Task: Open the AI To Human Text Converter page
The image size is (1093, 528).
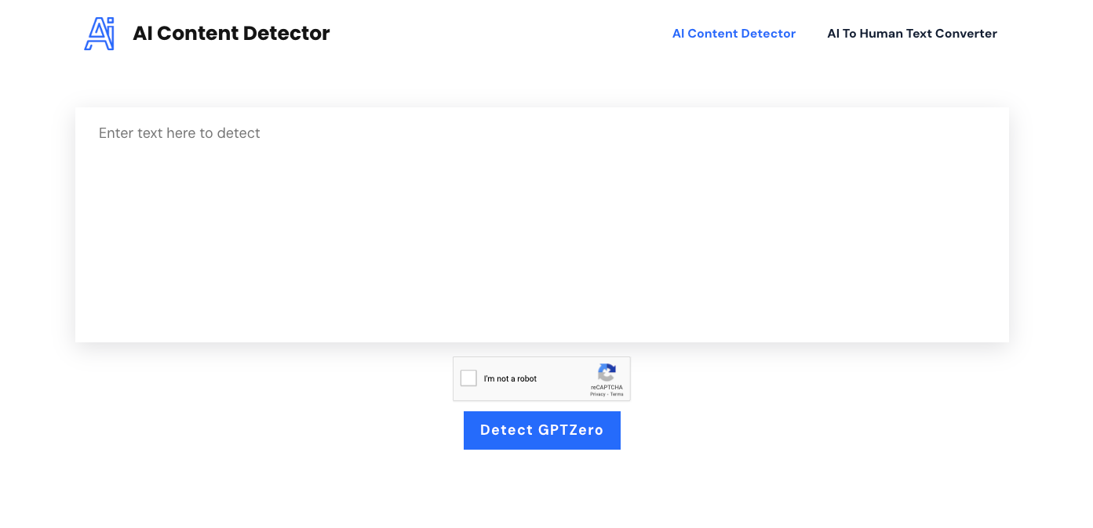Action: tap(912, 34)
